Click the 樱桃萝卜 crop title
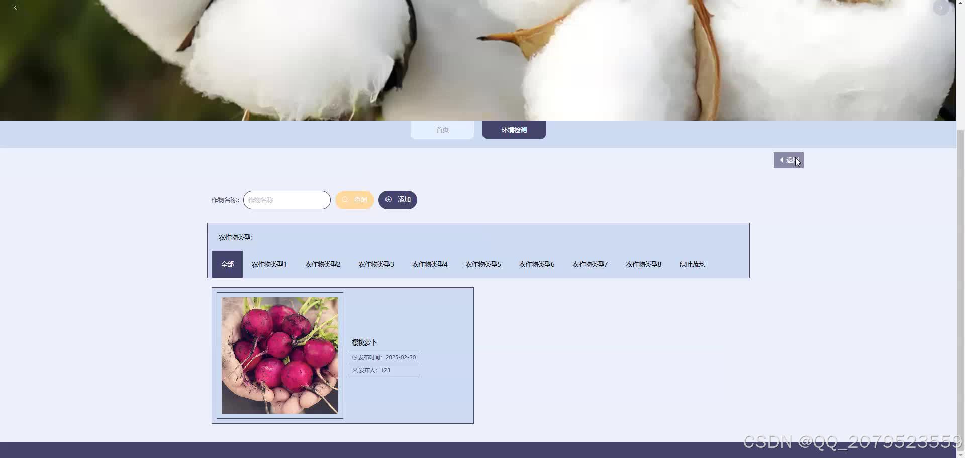 pos(364,342)
